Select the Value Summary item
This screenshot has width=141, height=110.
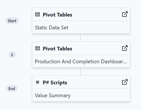click(x=53, y=95)
